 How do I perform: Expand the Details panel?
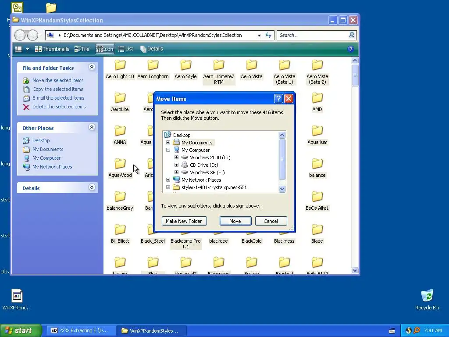coord(92,187)
